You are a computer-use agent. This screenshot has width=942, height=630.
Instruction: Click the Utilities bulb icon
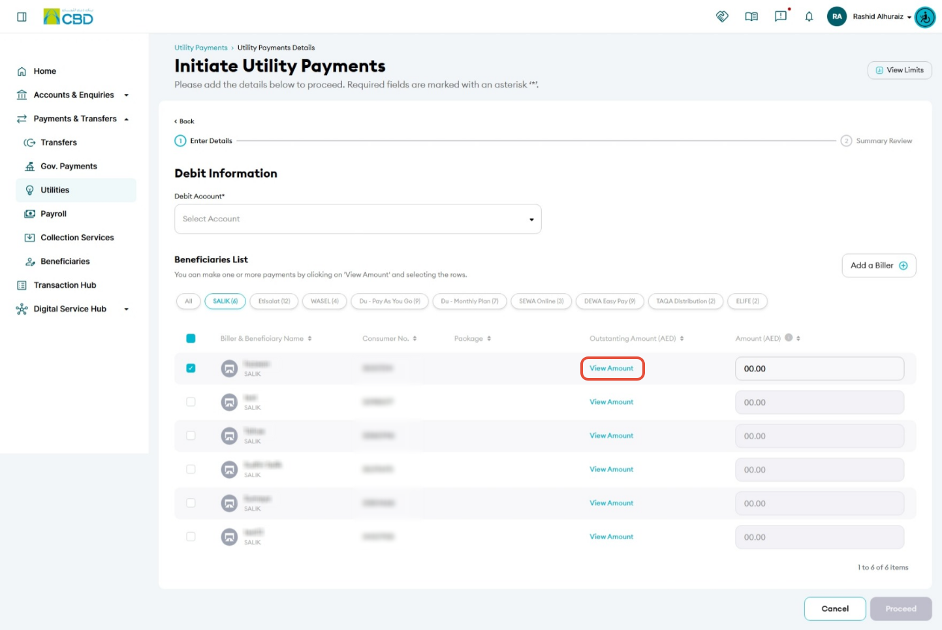pyautogui.click(x=29, y=190)
